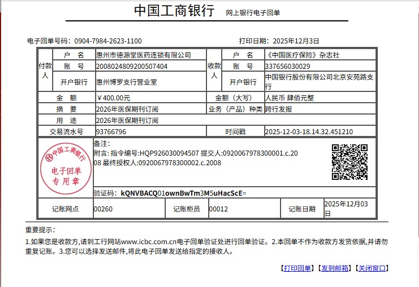Click the 中国工商银行 header title
Image resolution: width=419 pixels, height=287 pixels.
(174, 12)
